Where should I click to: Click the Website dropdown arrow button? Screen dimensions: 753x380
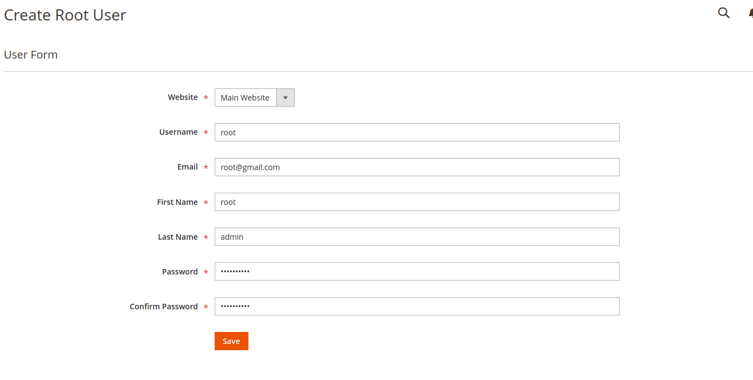(285, 98)
